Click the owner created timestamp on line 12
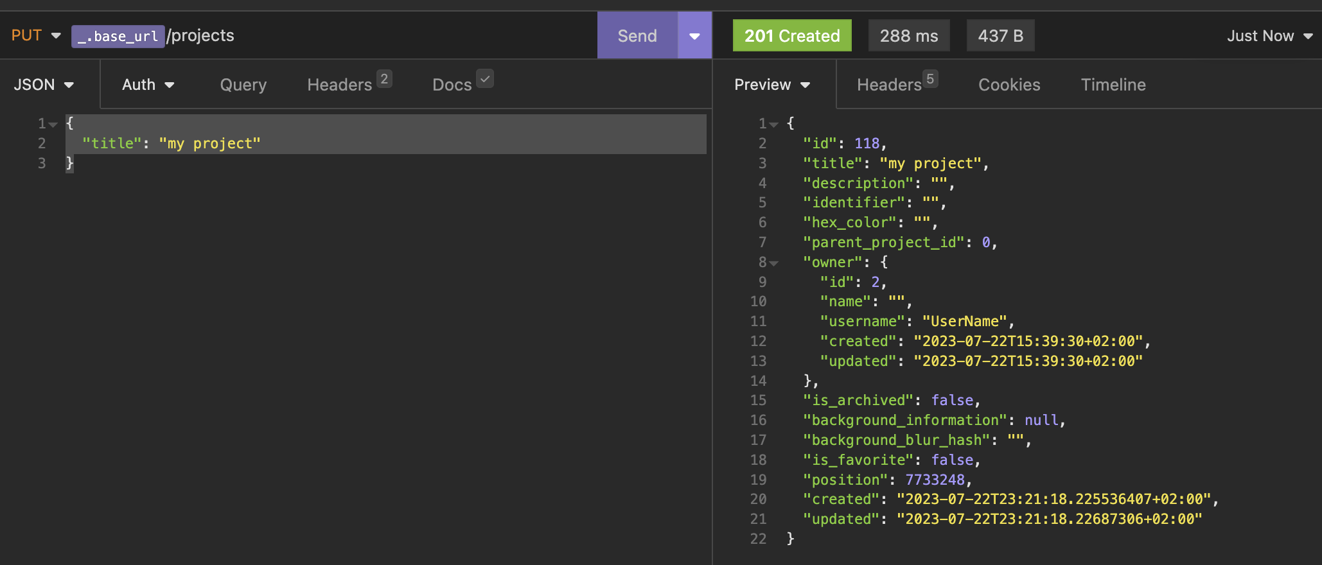The width and height of the screenshot is (1322, 565). (1029, 341)
